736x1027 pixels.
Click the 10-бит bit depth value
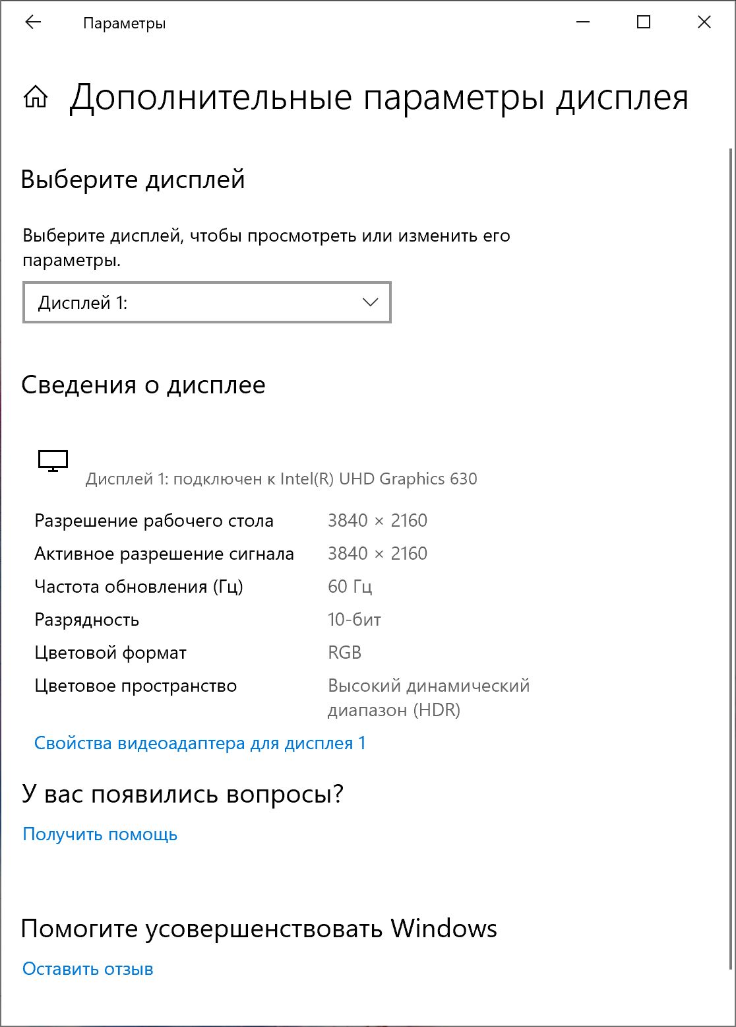point(354,620)
